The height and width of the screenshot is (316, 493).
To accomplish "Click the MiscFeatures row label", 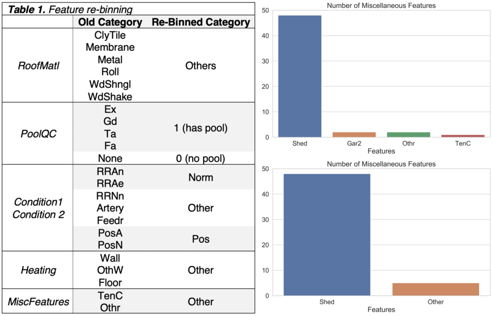I will [x=39, y=302].
